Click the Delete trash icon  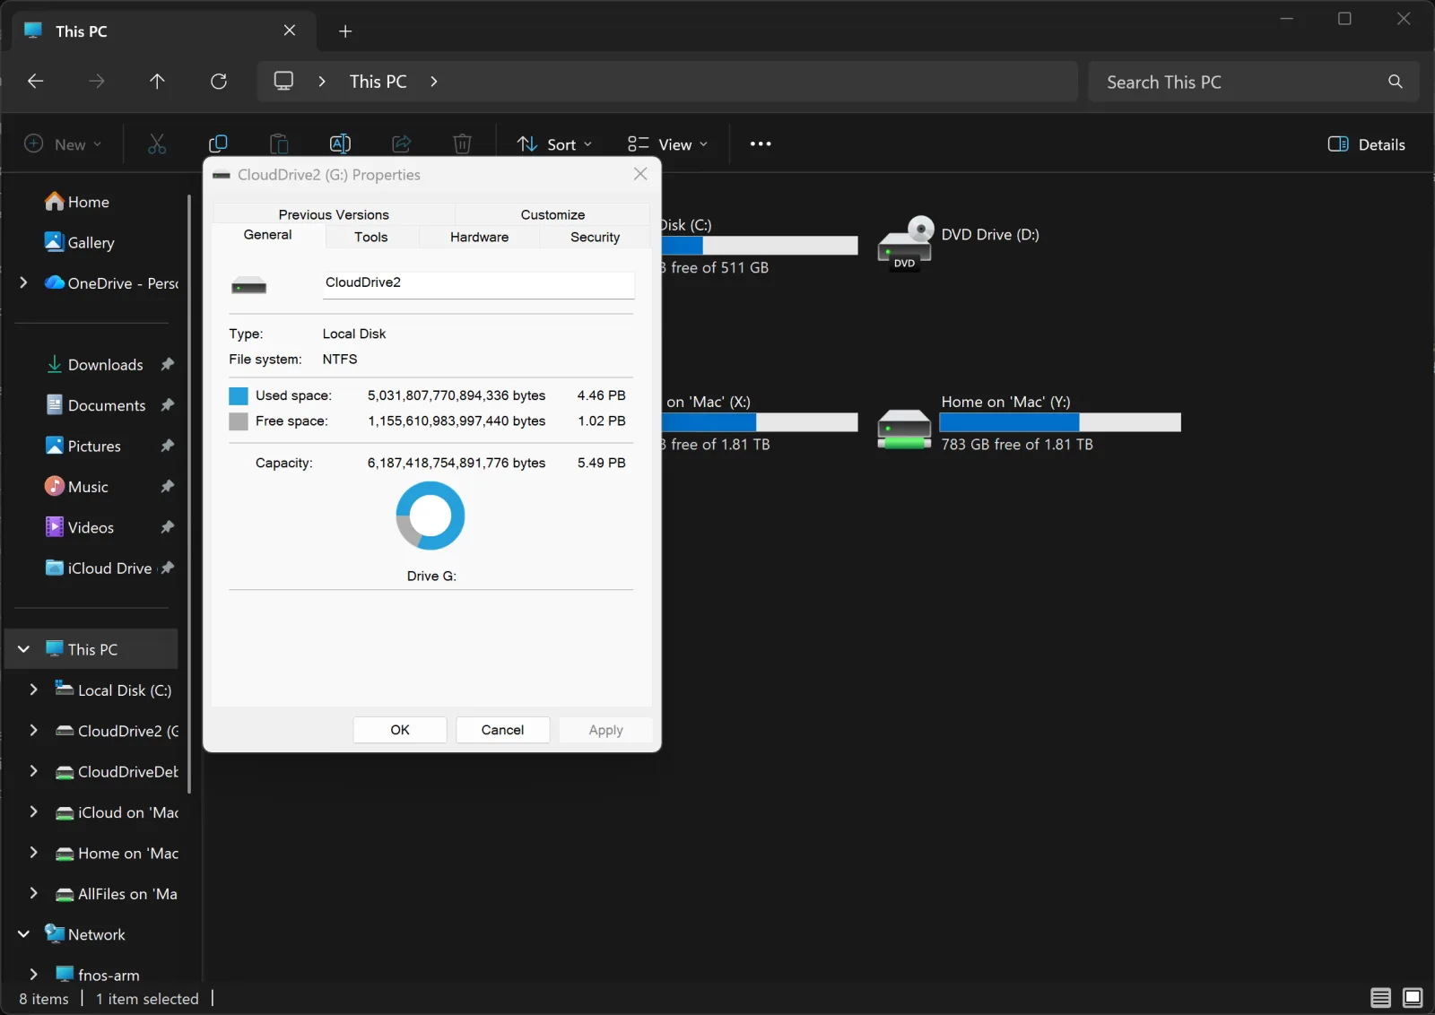[462, 144]
